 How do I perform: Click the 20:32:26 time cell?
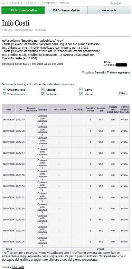point(20,241)
